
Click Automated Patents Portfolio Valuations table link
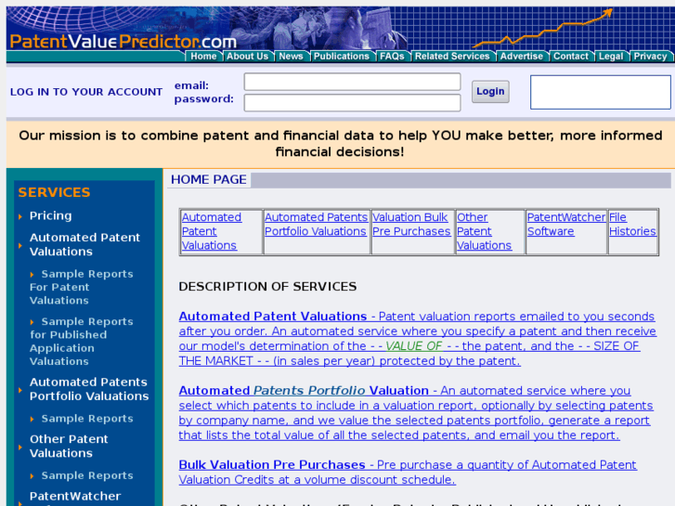click(316, 225)
